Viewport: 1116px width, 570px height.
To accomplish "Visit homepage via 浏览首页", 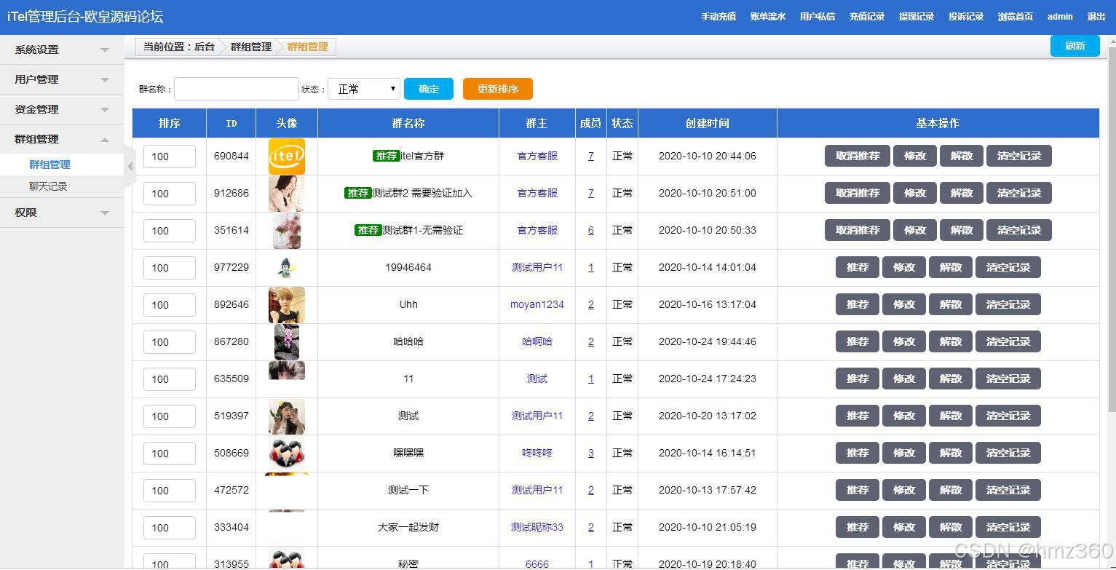I will pos(1015,16).
